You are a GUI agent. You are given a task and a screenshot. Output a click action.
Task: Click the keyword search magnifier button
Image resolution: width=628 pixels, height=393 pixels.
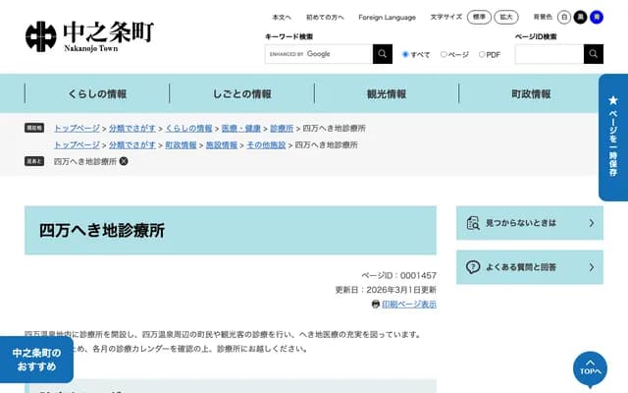click(x=382, y=54)
